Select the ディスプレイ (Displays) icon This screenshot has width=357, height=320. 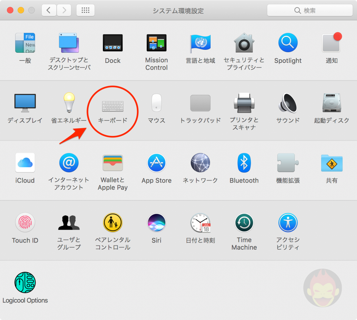point(25,103)
